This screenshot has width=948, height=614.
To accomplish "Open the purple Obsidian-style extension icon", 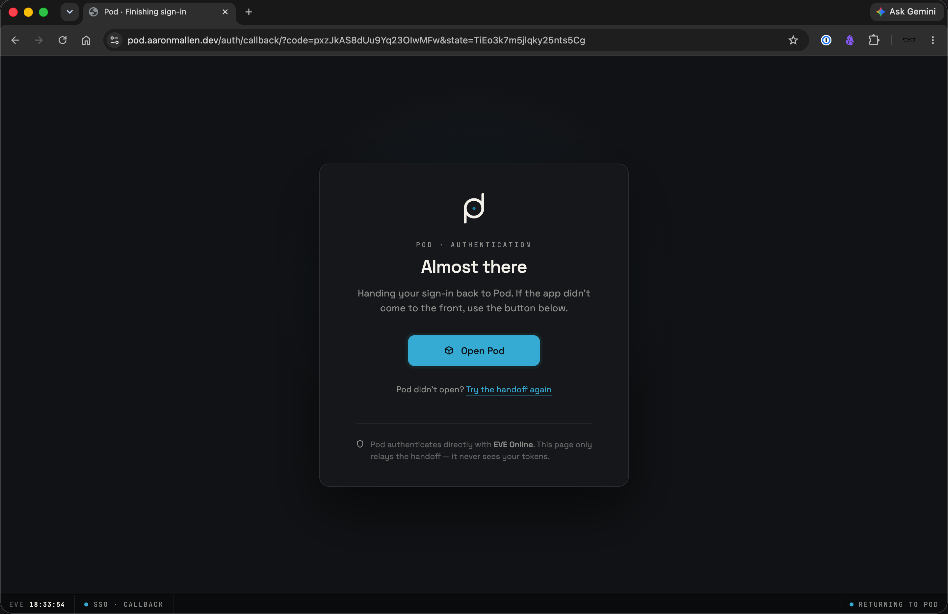I will coord(850,40).
